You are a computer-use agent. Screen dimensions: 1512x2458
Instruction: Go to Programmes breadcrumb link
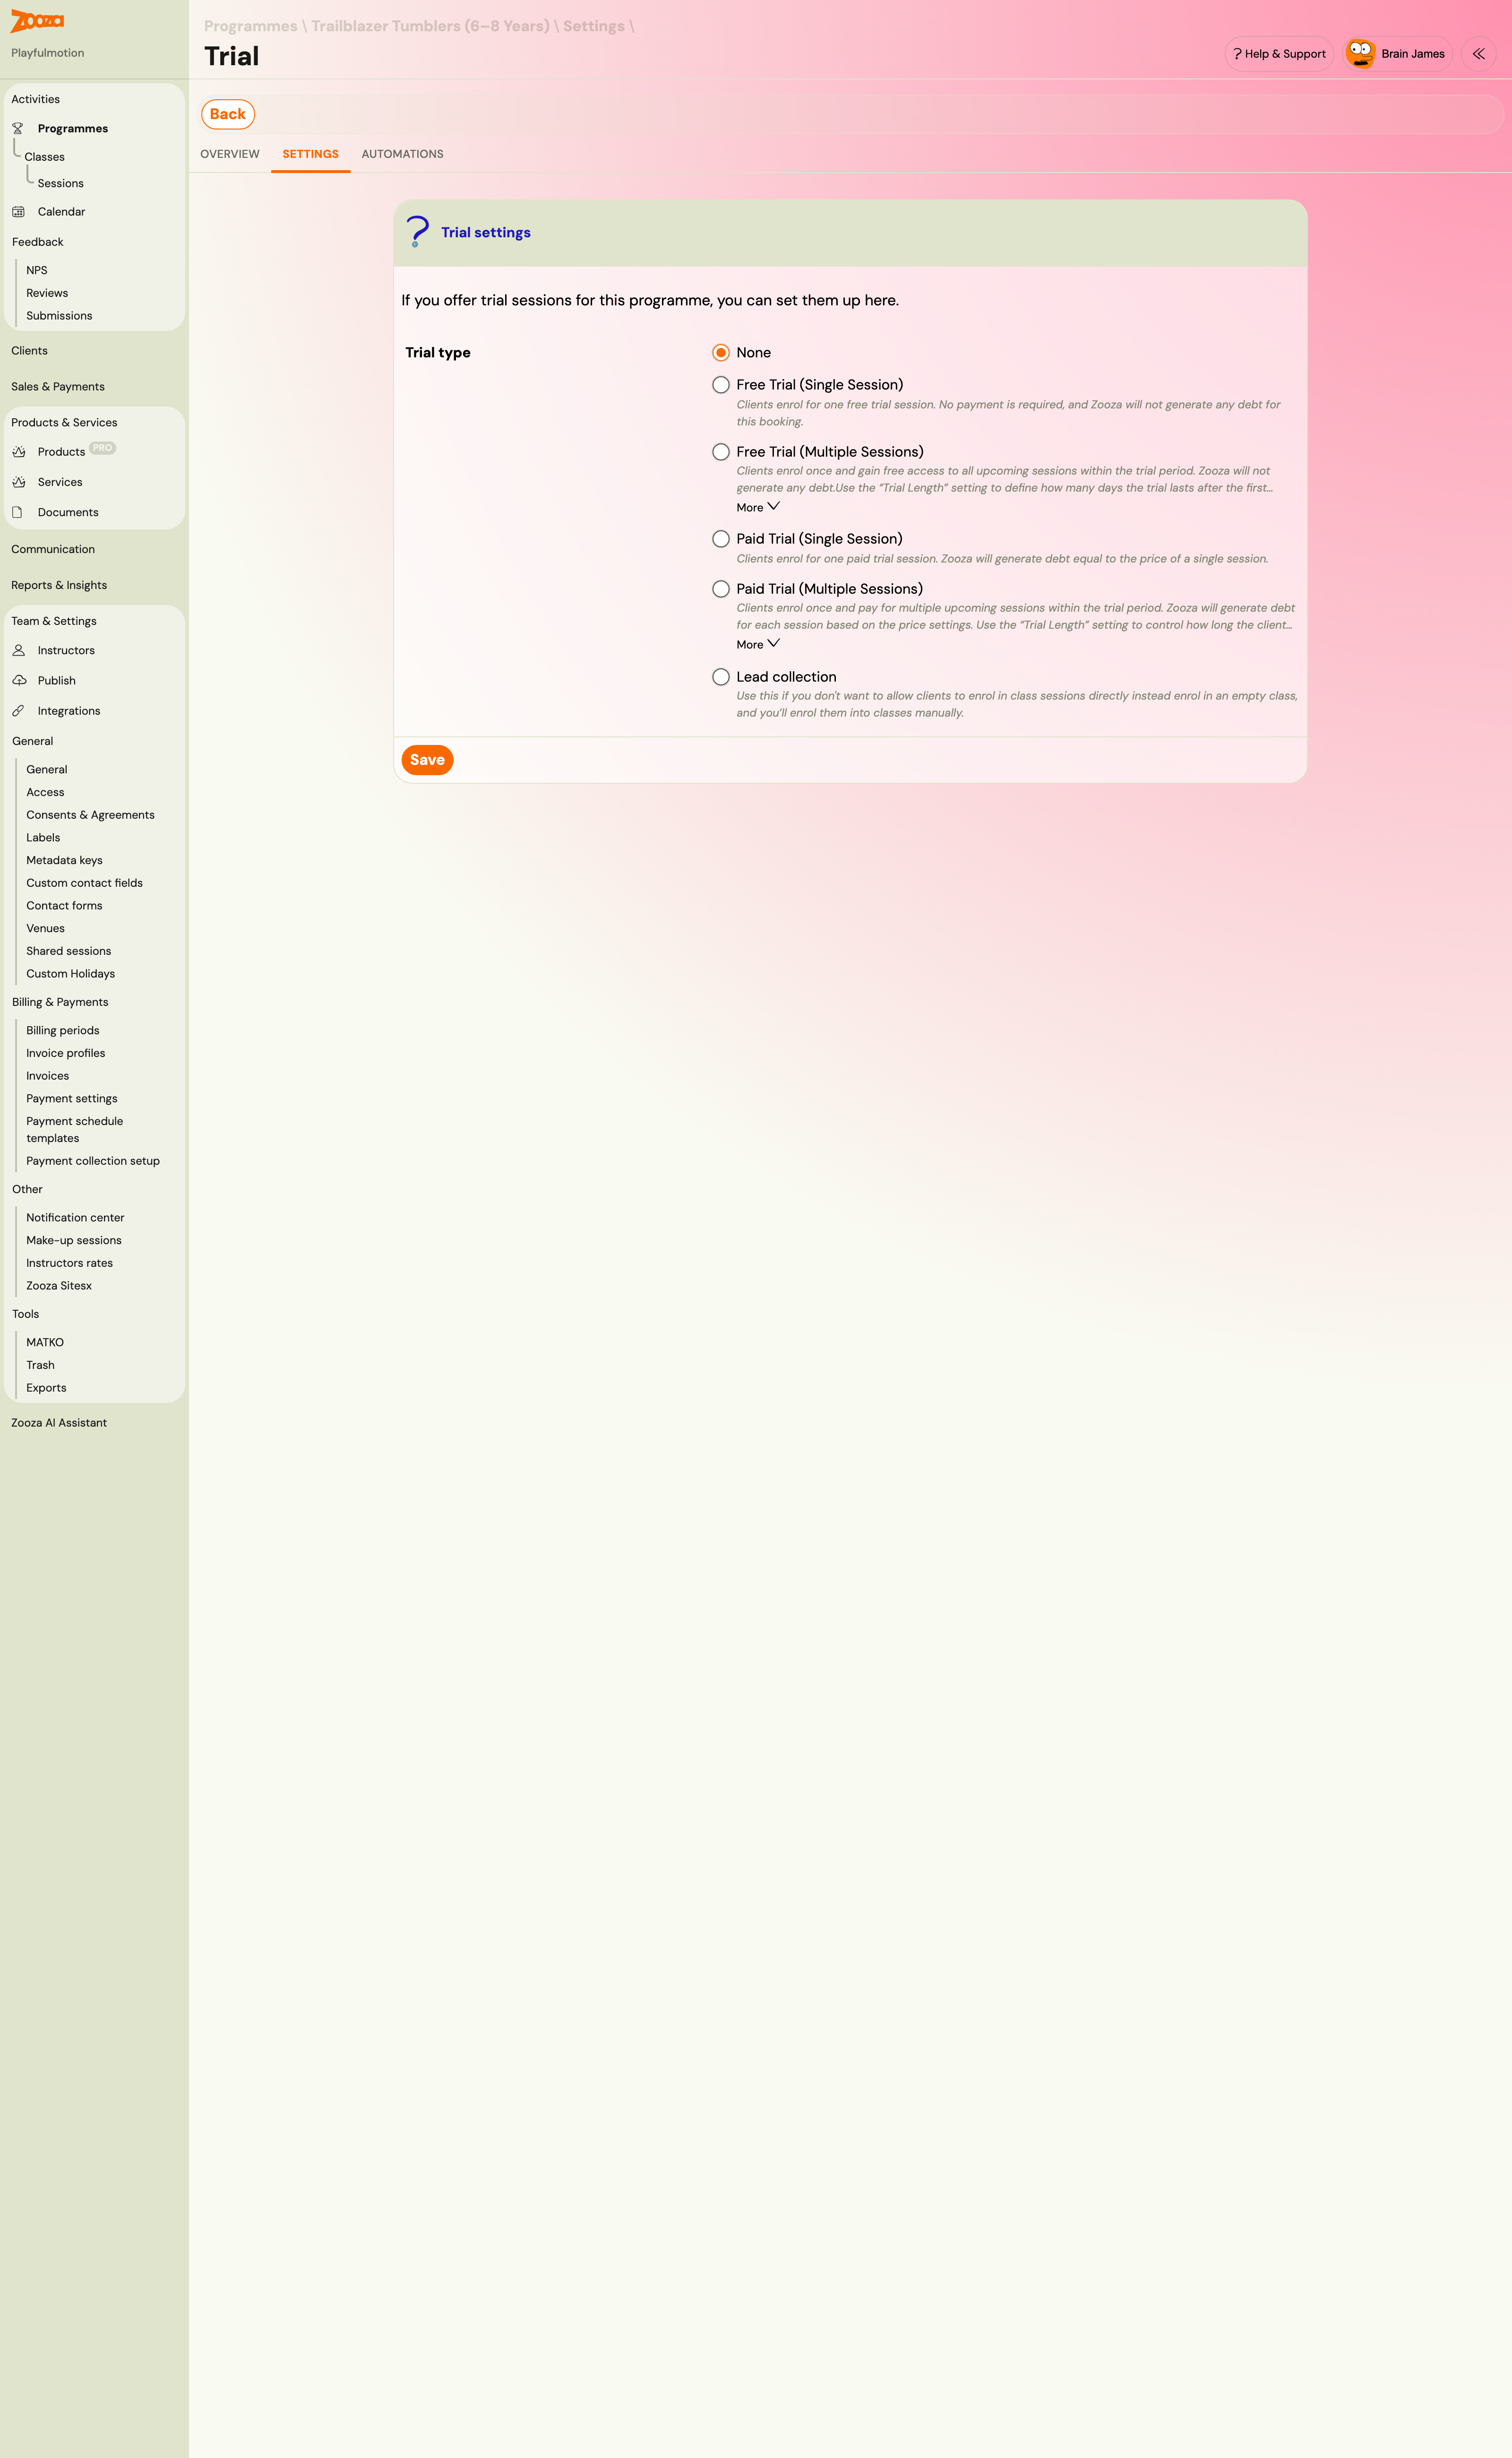(250, 26)
